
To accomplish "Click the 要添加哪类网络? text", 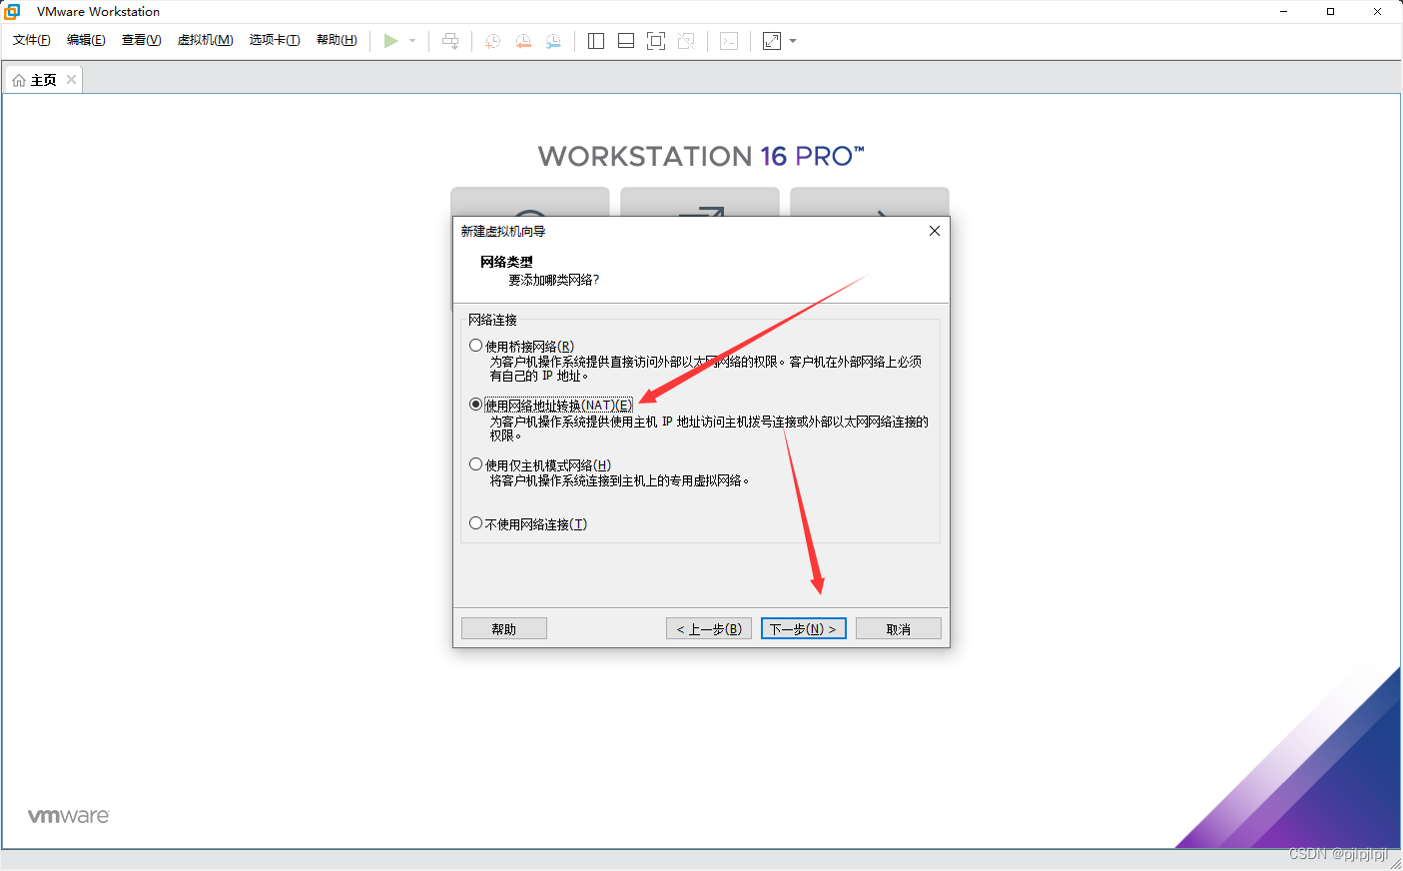I will (554, 280).
